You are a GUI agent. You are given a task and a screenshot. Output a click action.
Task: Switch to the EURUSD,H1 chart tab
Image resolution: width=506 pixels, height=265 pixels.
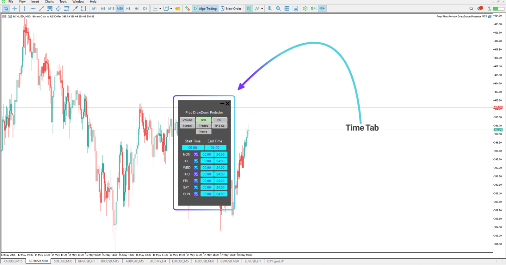tap(253, 261)
